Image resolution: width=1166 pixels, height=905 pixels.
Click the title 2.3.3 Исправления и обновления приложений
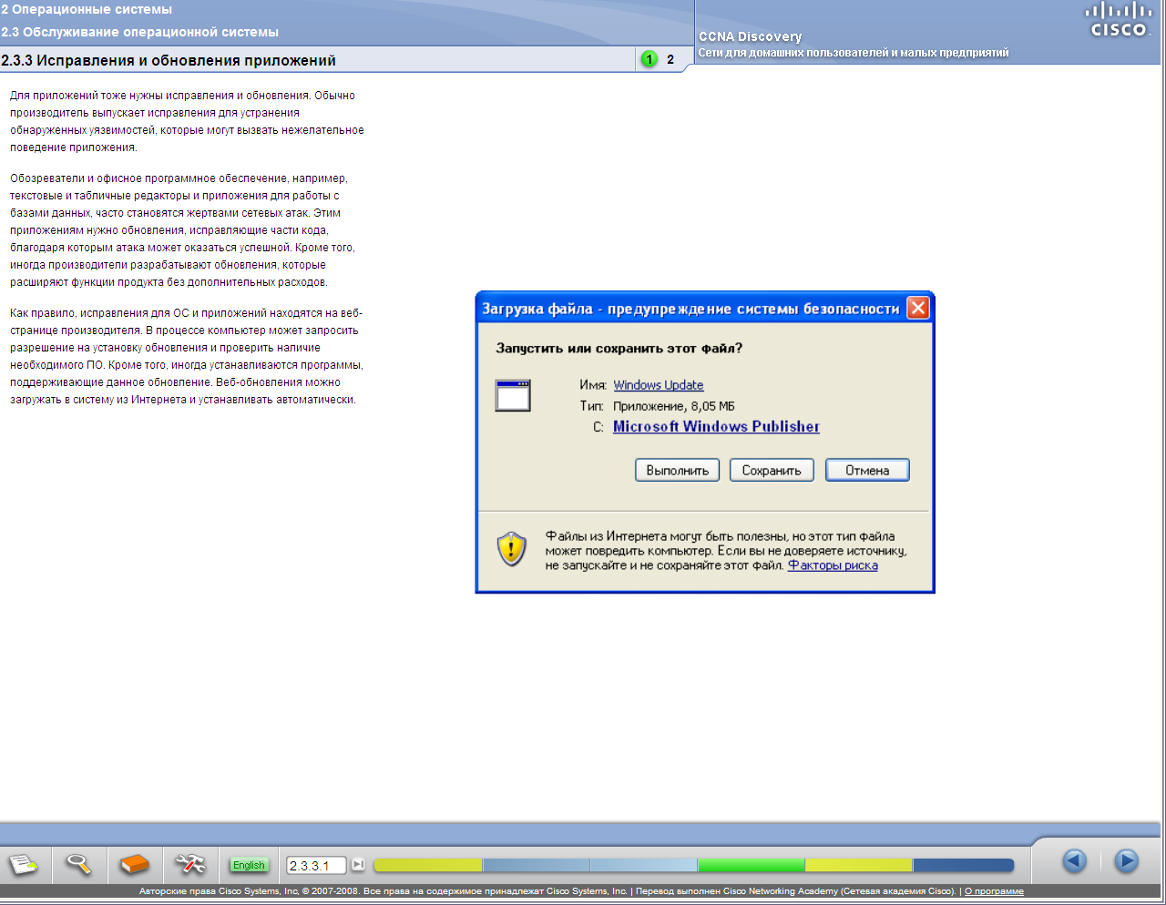(169, 60)
